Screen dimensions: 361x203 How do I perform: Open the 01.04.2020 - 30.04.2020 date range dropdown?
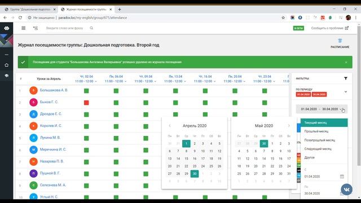322,109
